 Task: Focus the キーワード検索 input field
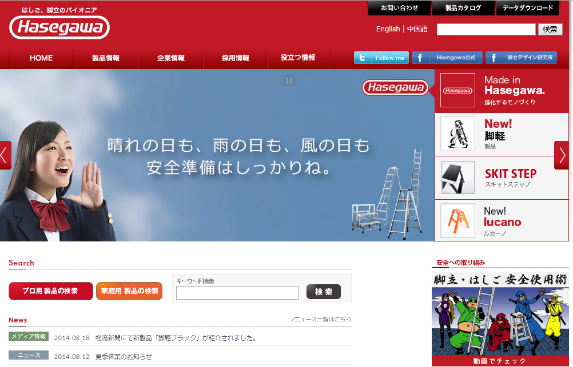(237, 293)
